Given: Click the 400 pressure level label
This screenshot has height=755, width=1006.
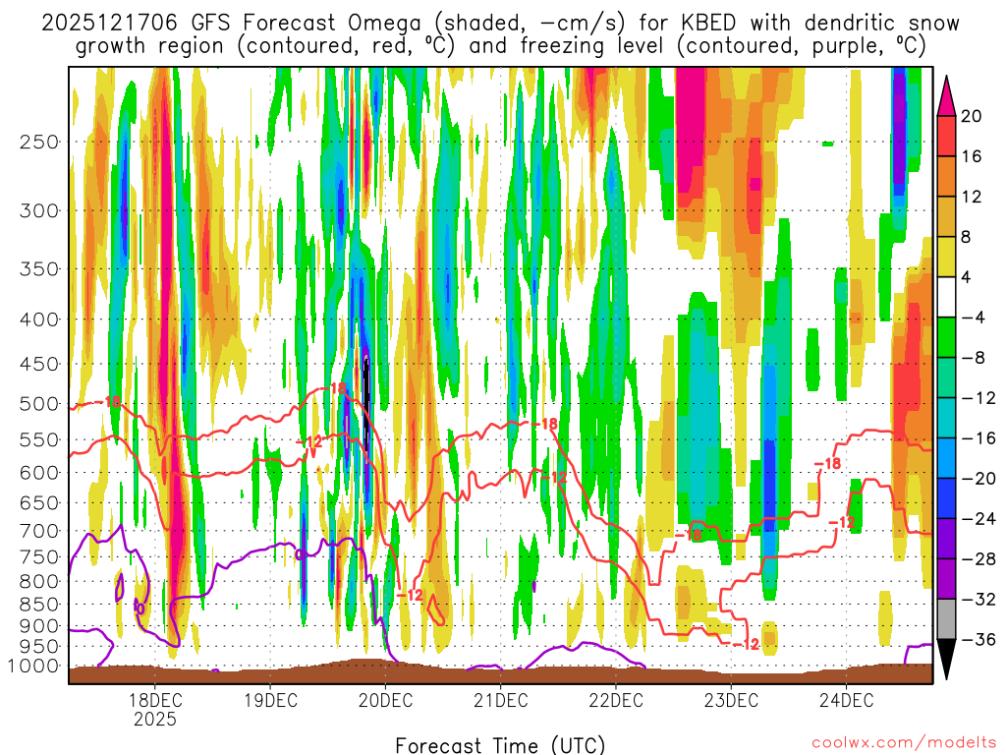Looking at the screenshot, I should (39, 319).
